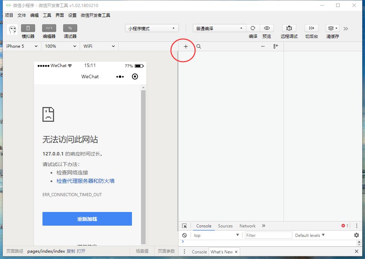This screenshot has width=365, height=259.
Task: Open drawer three-dots menu icon
Action: point(184,252)
